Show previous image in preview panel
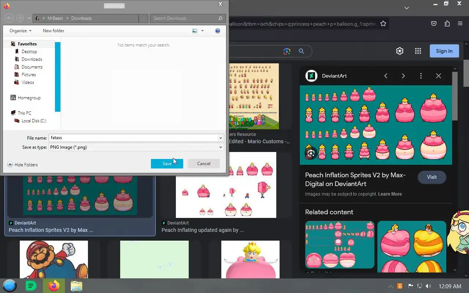Screen dimensions: 469x293 click(386, 76)
